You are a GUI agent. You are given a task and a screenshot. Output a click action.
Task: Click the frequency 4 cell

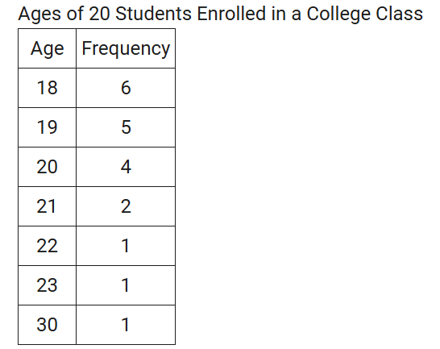point(126,167)
